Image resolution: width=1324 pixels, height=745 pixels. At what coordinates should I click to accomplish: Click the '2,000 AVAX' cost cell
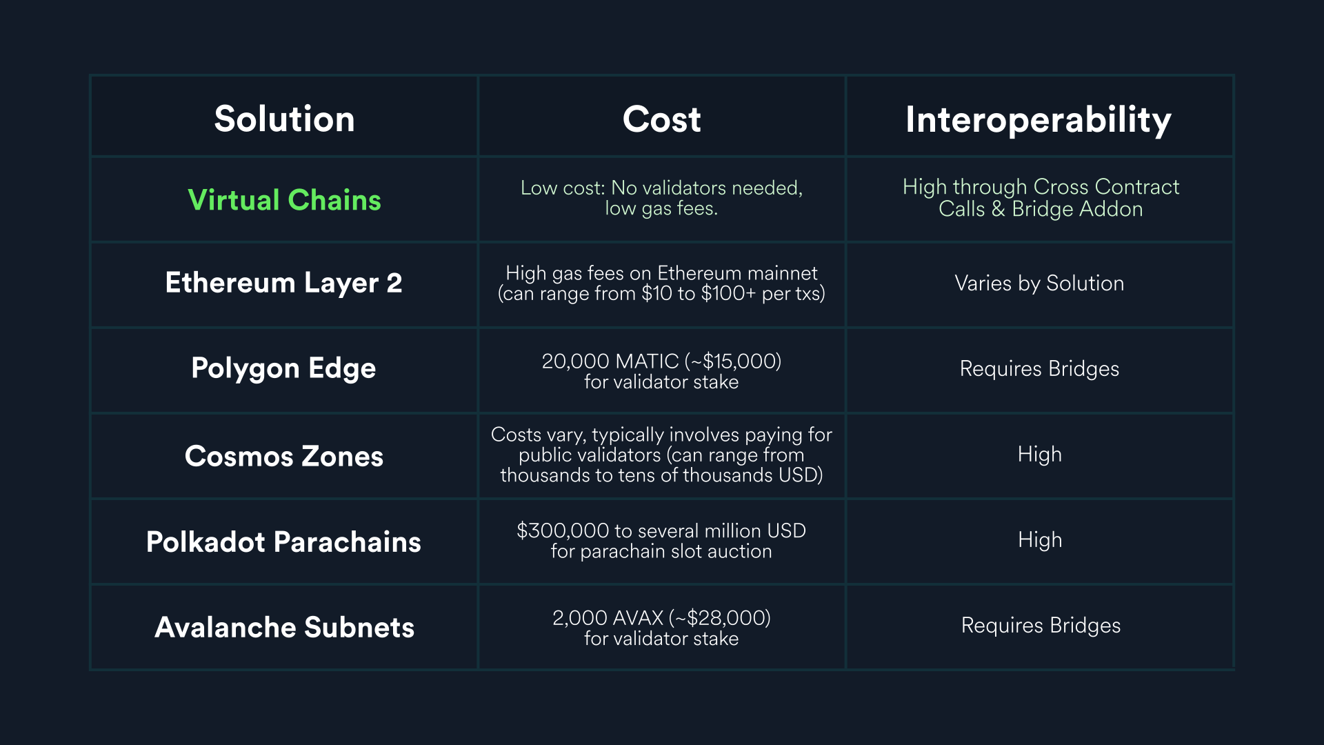point(661,628)
